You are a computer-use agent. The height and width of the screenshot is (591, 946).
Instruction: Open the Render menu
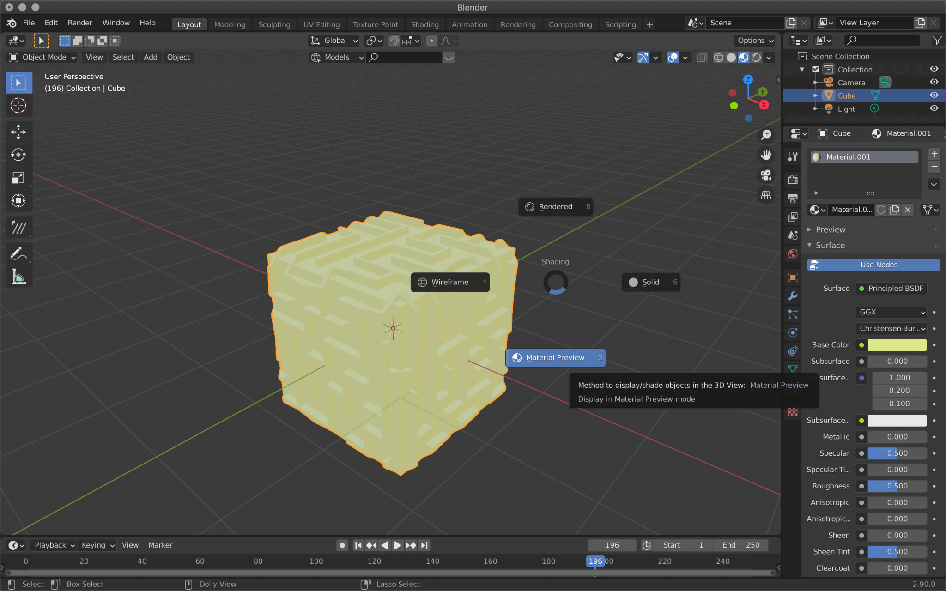(x=80, y=23)
